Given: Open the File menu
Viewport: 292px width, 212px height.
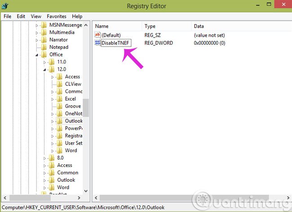Looking at the screenshot, I should tap(8, 16).
